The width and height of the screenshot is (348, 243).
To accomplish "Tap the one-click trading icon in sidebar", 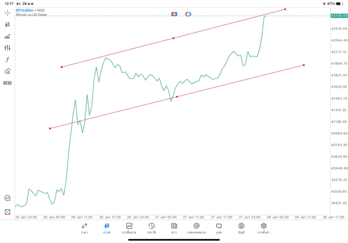I will pos(8,211).
